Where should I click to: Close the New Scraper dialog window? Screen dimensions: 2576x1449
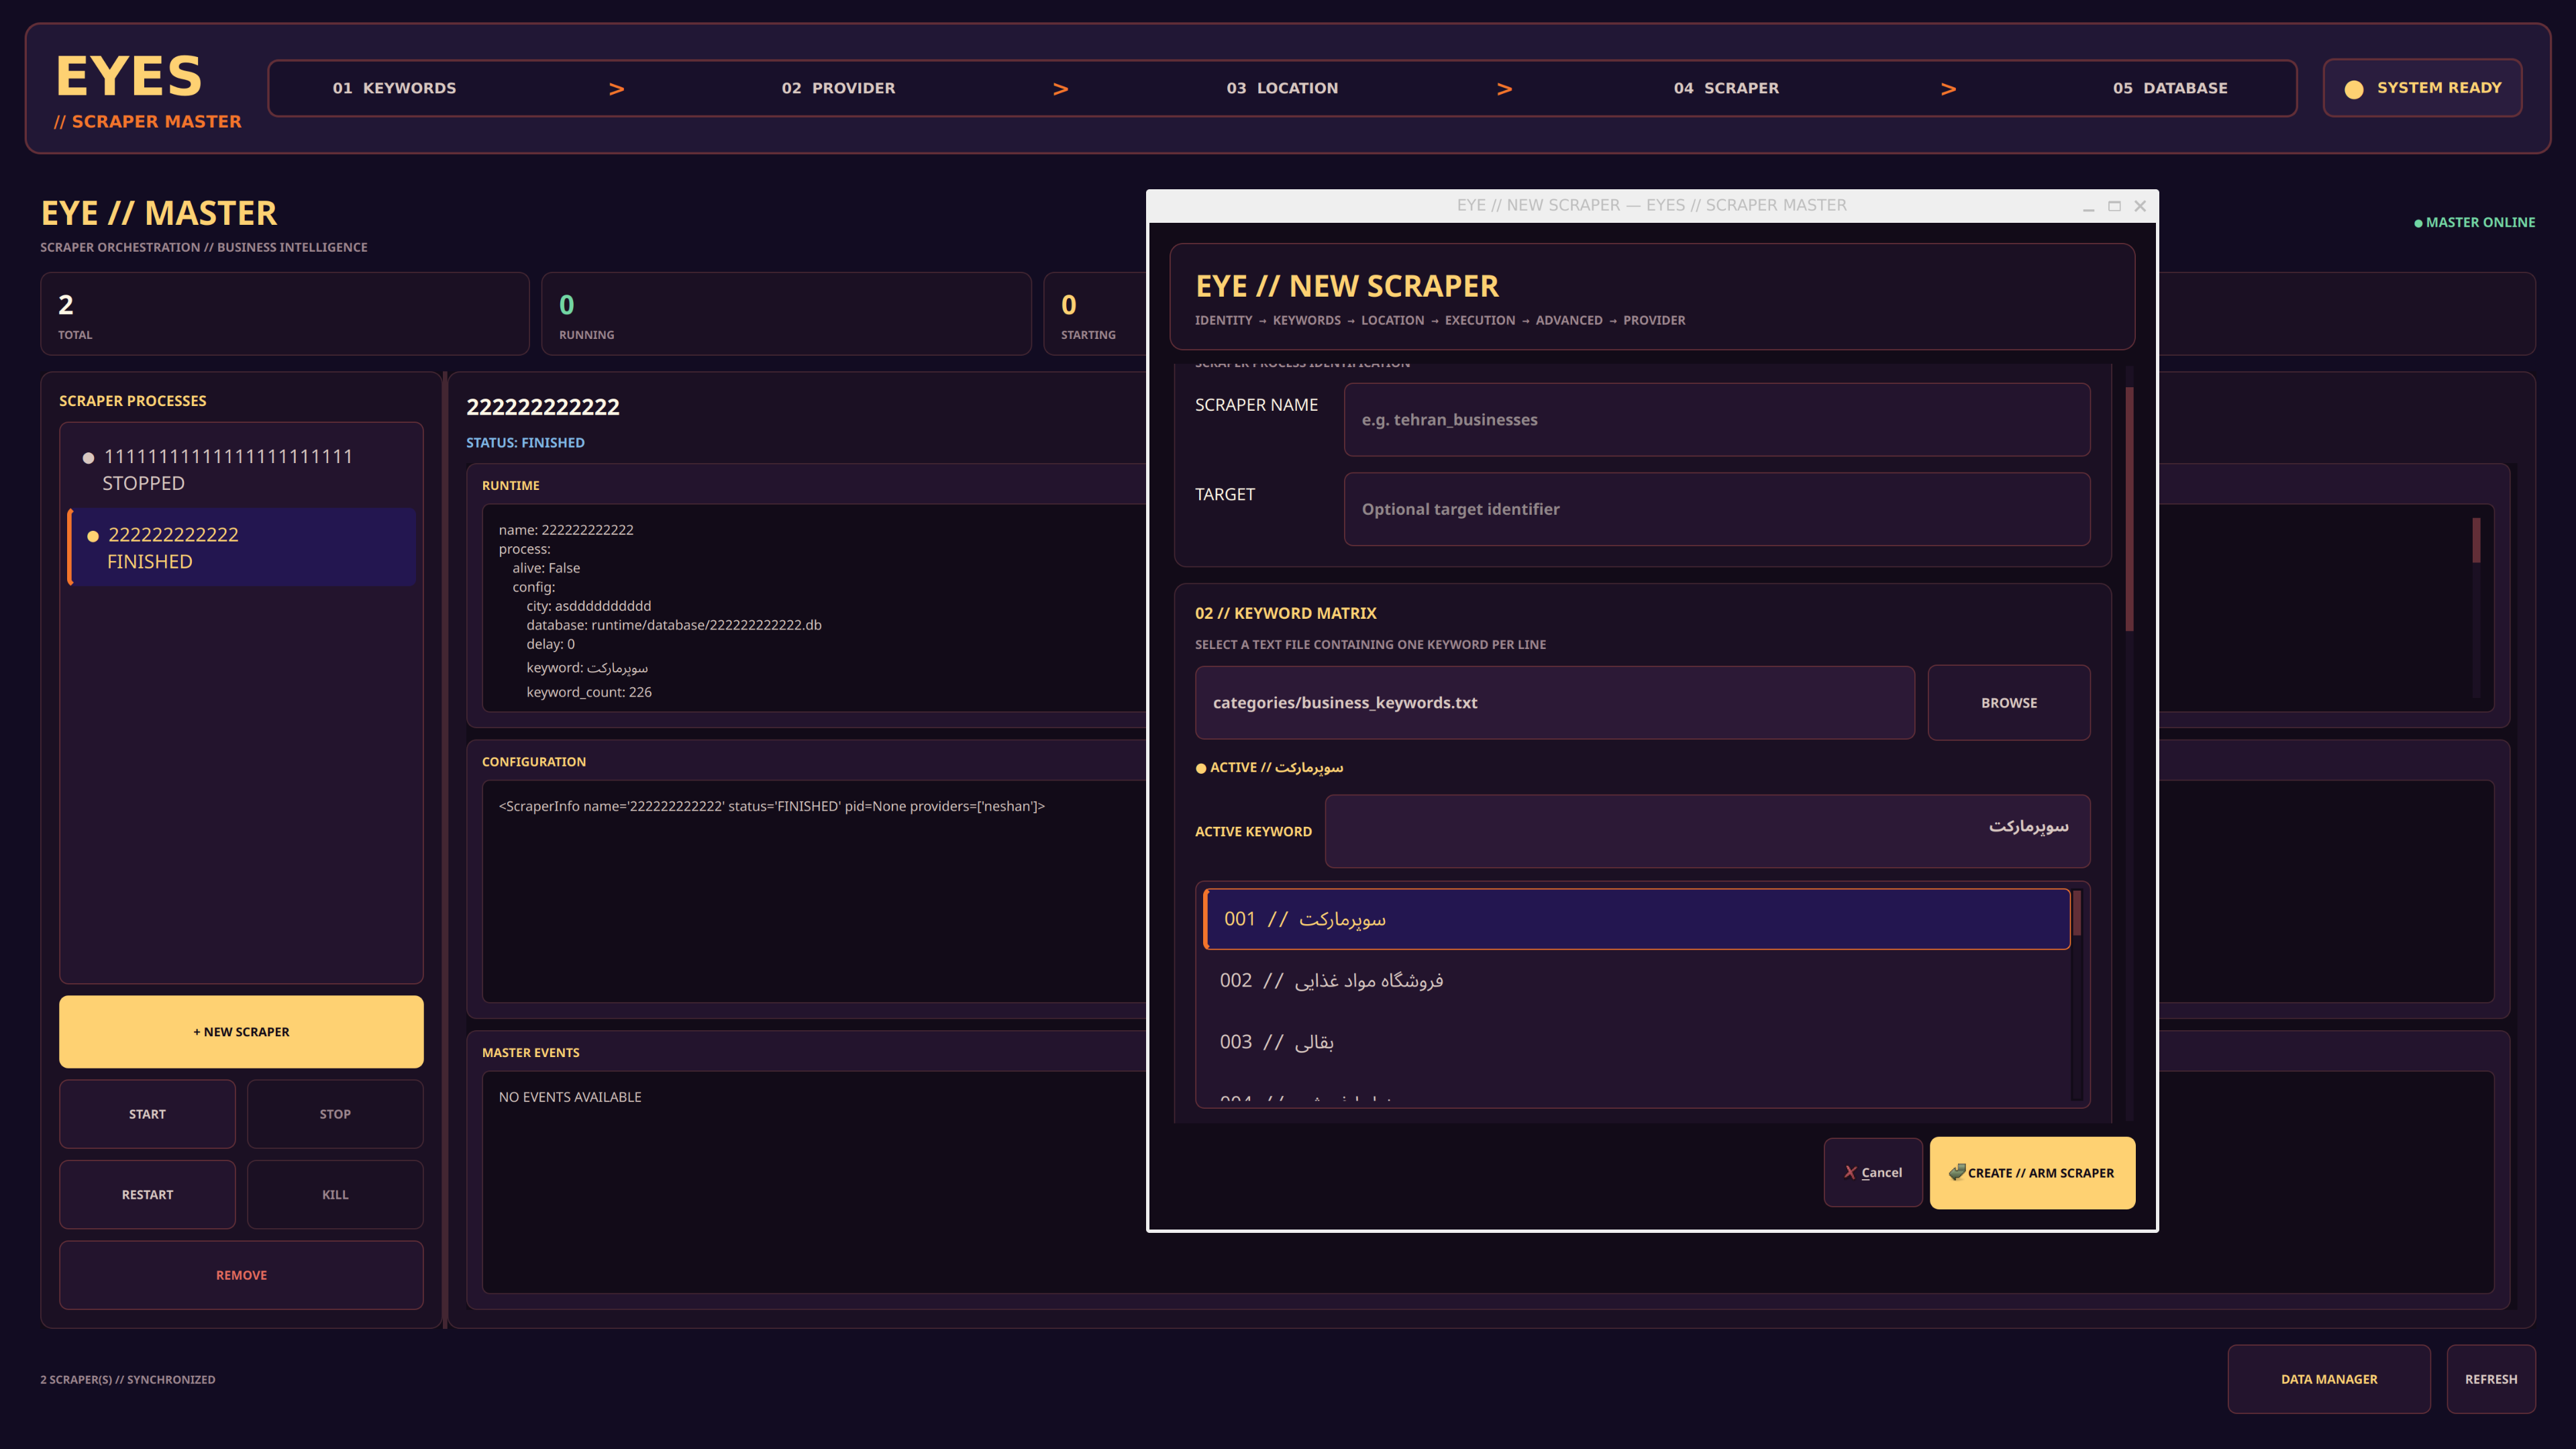coord(2140,206)
